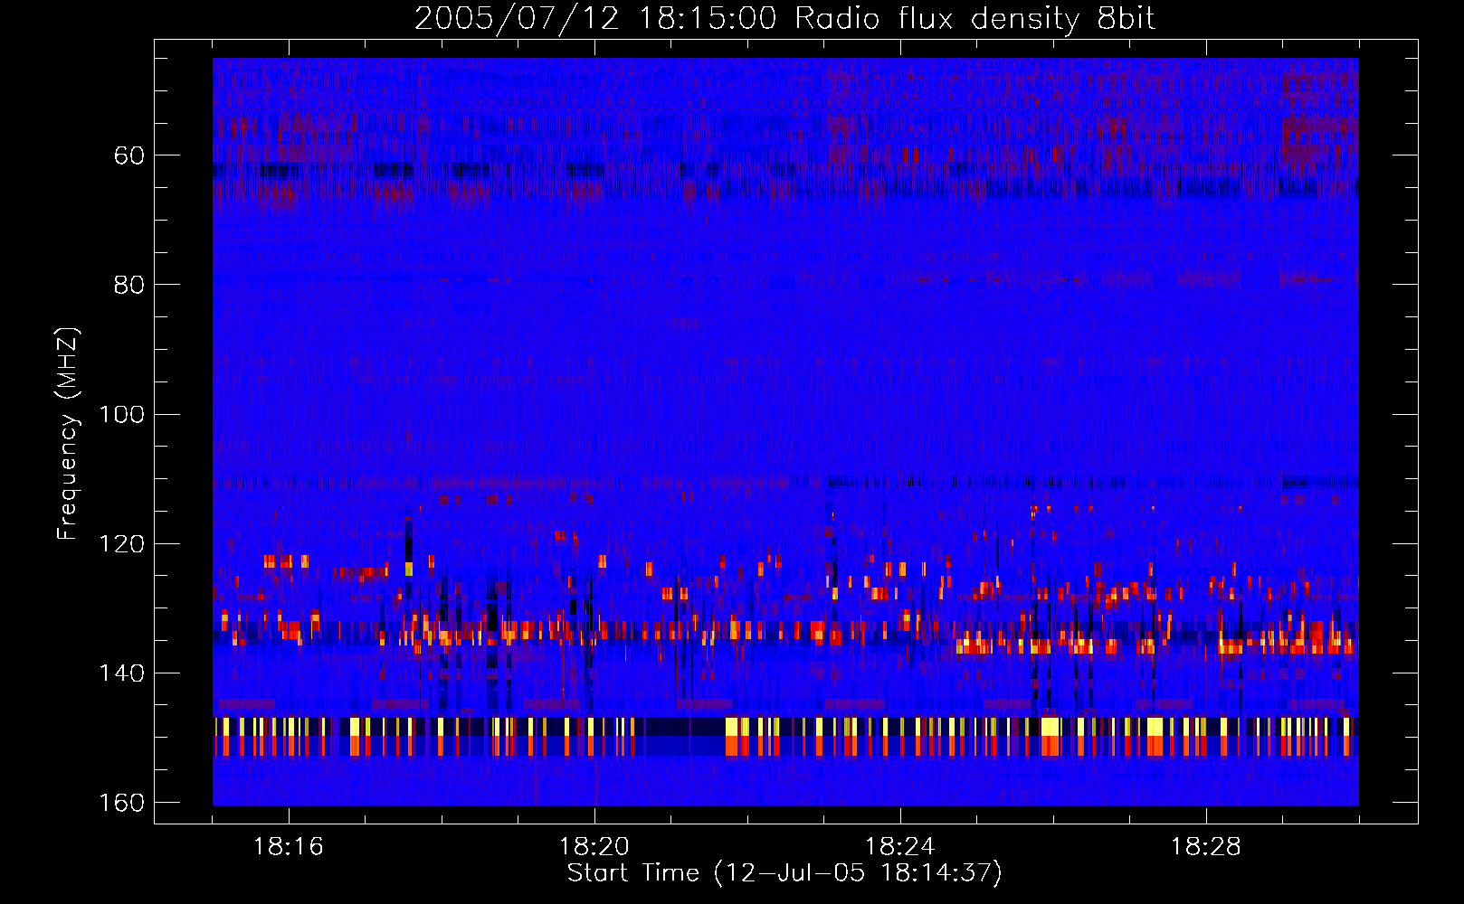Click the 80 frequency tick label
This screenshot has height=904, width=1464.
[x=128, y=285]
